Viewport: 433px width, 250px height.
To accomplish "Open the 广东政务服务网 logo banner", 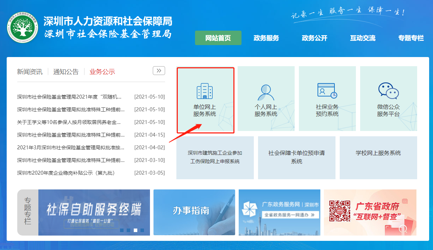I will coord(279,212).
